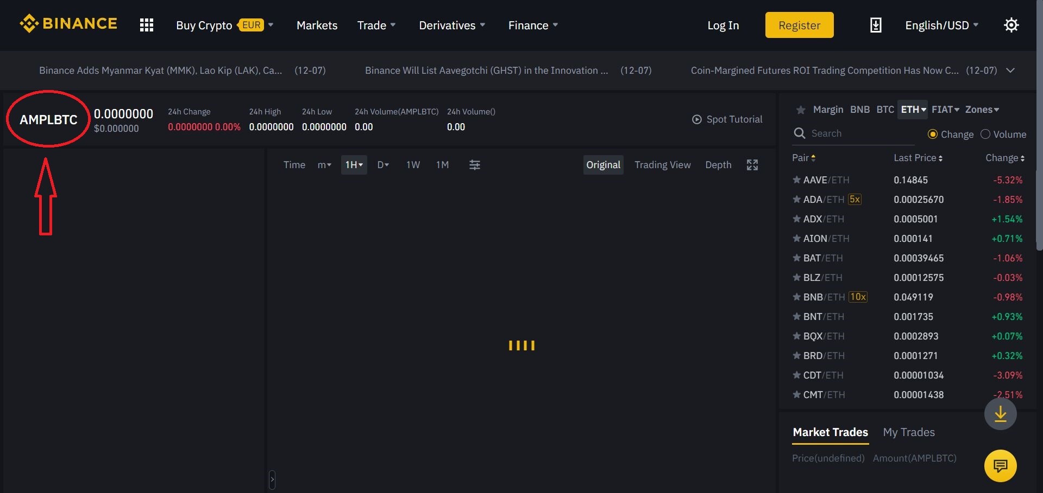Open the English/USD language dropdown
The width and height of the screenshot is (1043, 493).
941,25
